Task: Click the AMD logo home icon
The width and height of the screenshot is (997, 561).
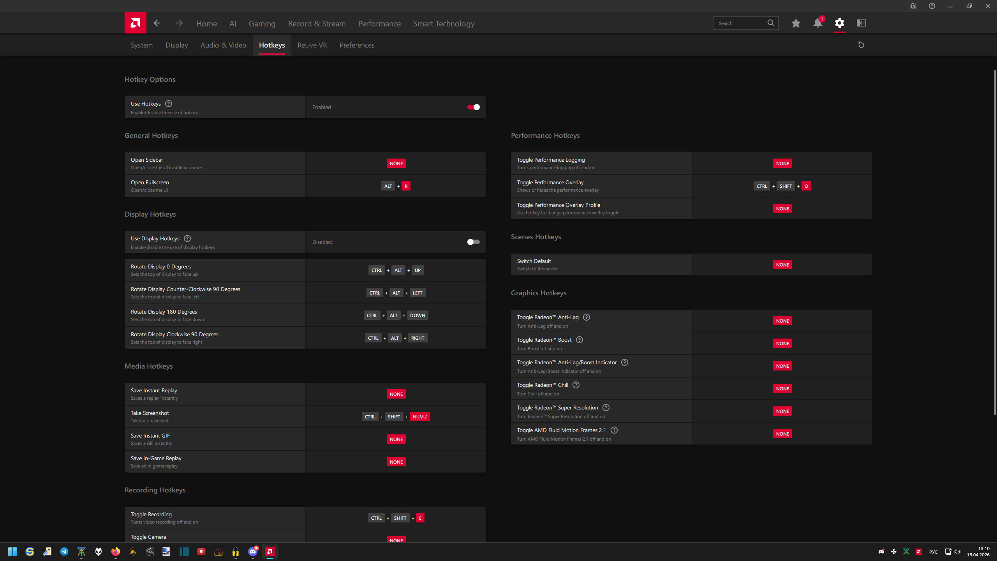Action: tap(135, 23)
